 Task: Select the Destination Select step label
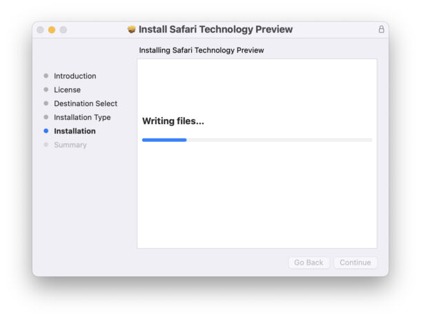86,103
